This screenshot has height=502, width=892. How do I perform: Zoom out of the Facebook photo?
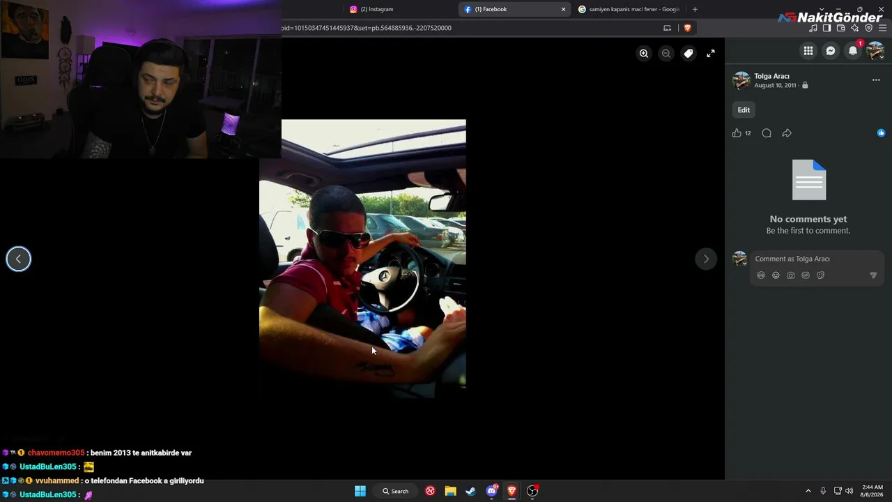pyautogui.click(x=666, y=54)
